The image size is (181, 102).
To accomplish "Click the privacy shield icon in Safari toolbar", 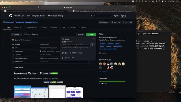I will (x=38, y=7).
